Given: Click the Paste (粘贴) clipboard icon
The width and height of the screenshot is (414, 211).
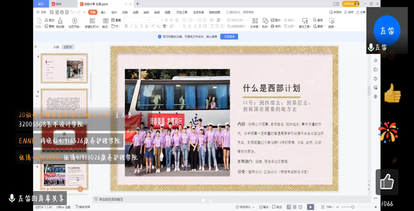Looking at the screenshot, I should (x=39, y=20).
